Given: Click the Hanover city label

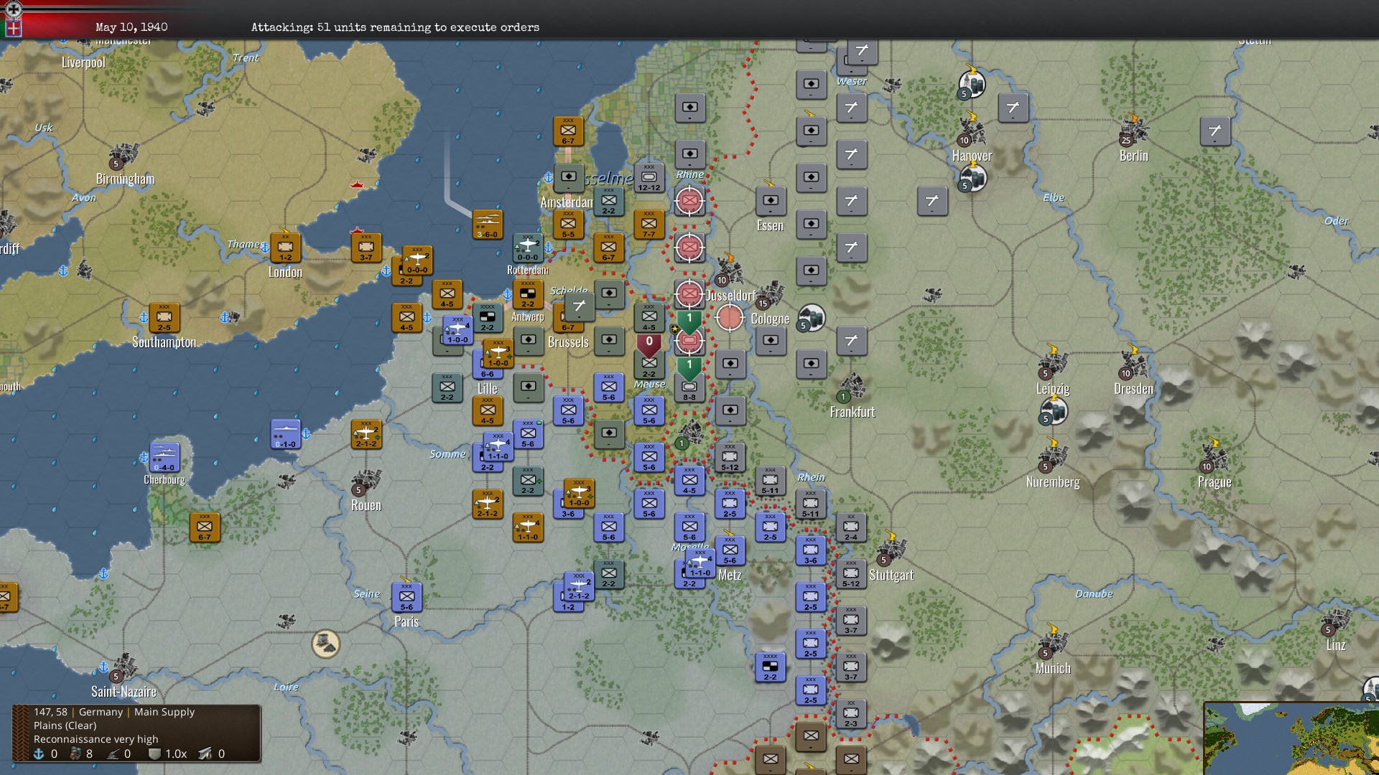Looking at the screenshot, I should 972,156.
